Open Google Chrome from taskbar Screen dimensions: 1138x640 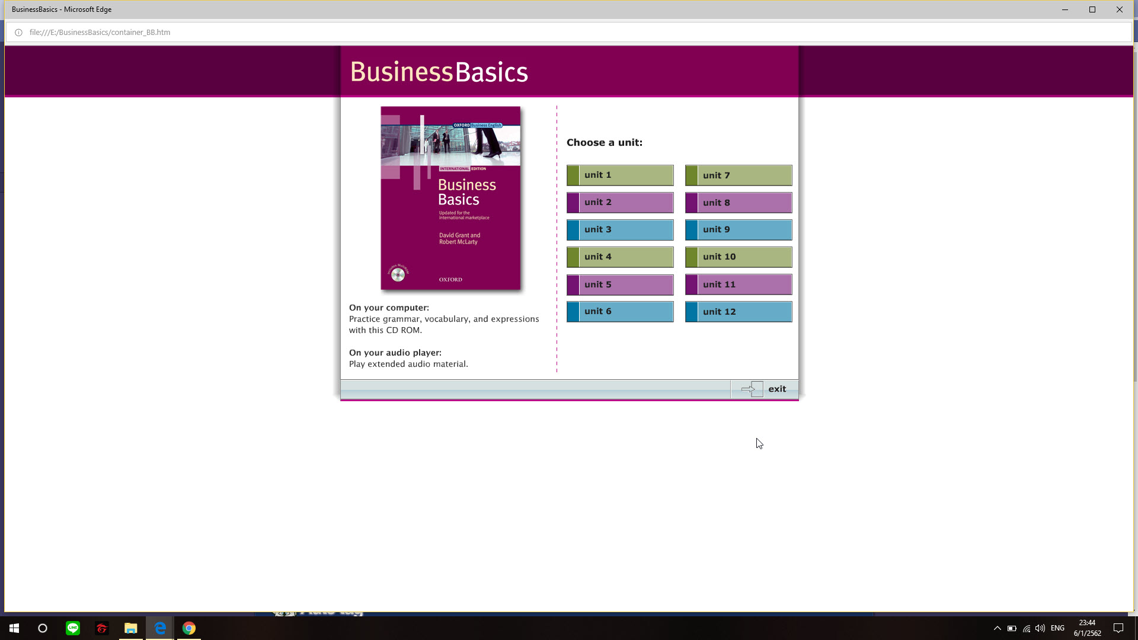coord(189,628)
